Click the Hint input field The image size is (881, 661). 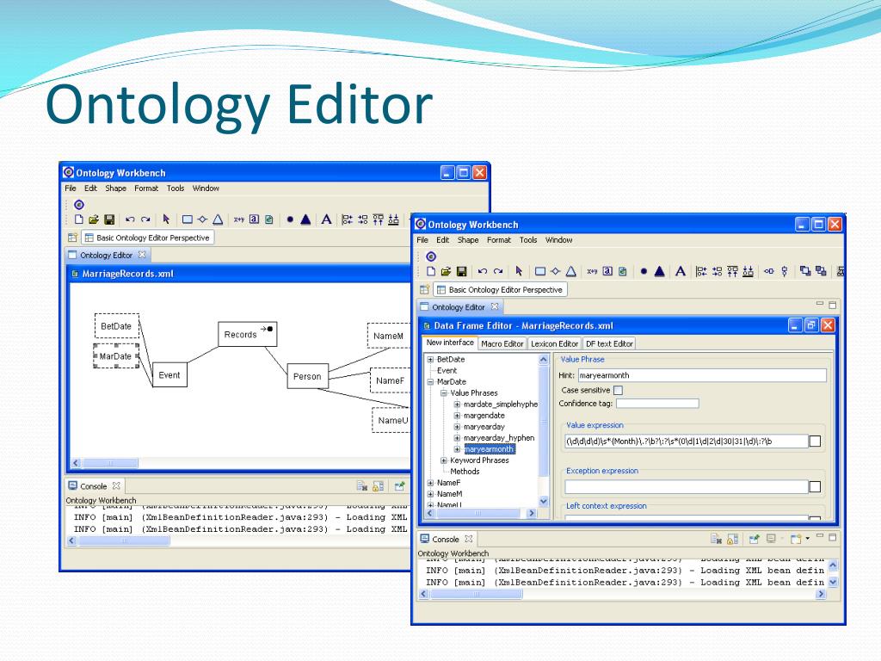coord(702,375)
